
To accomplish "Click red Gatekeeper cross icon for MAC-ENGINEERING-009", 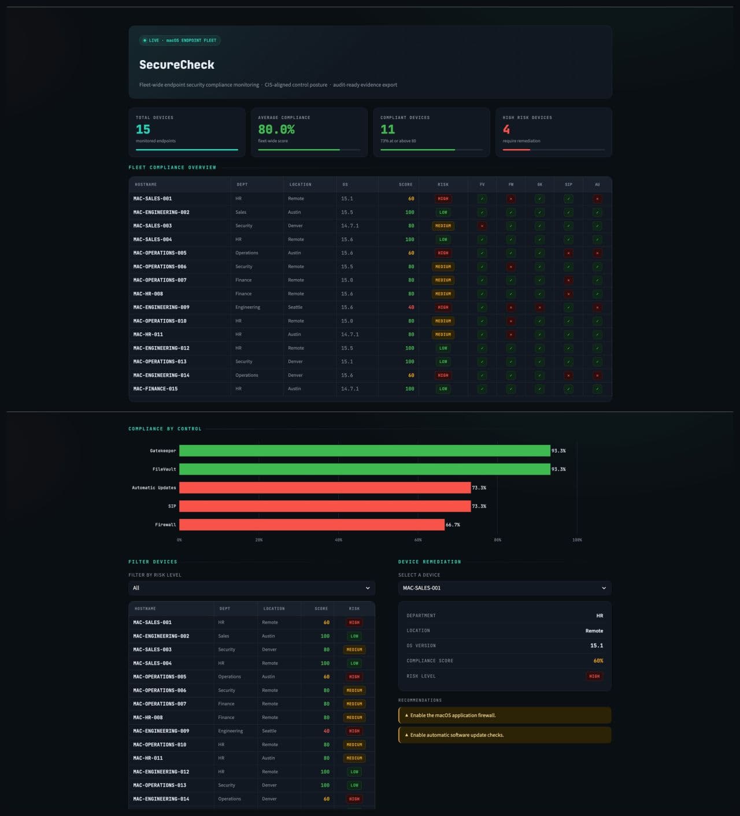I will (539, 307).
